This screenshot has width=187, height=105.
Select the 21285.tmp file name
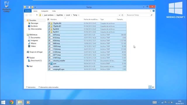pos(57,52)
